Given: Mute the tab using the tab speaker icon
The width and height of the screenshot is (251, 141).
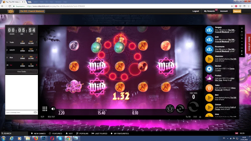Looking at the screenshot, I should [x=23, y=2].
